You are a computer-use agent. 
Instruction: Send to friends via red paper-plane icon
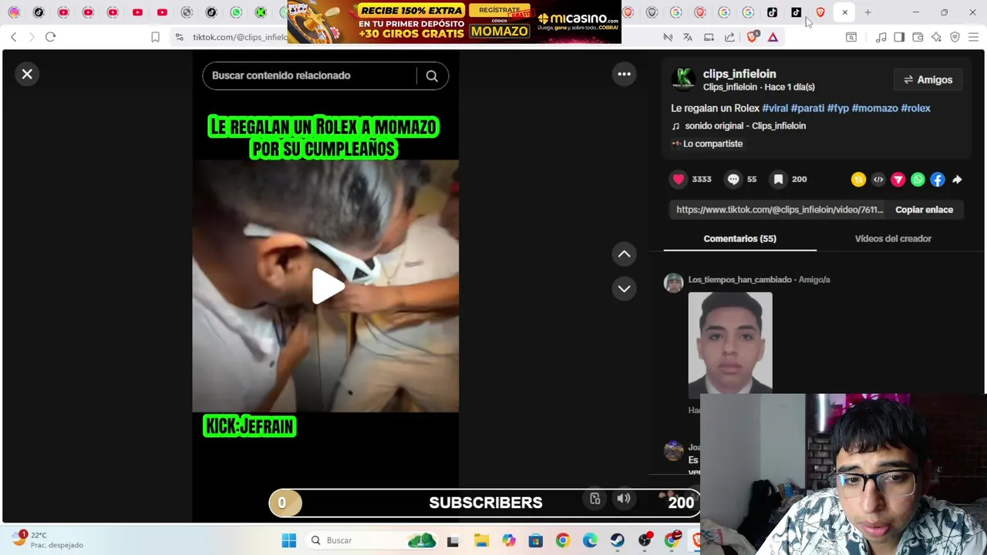[898, 180]
